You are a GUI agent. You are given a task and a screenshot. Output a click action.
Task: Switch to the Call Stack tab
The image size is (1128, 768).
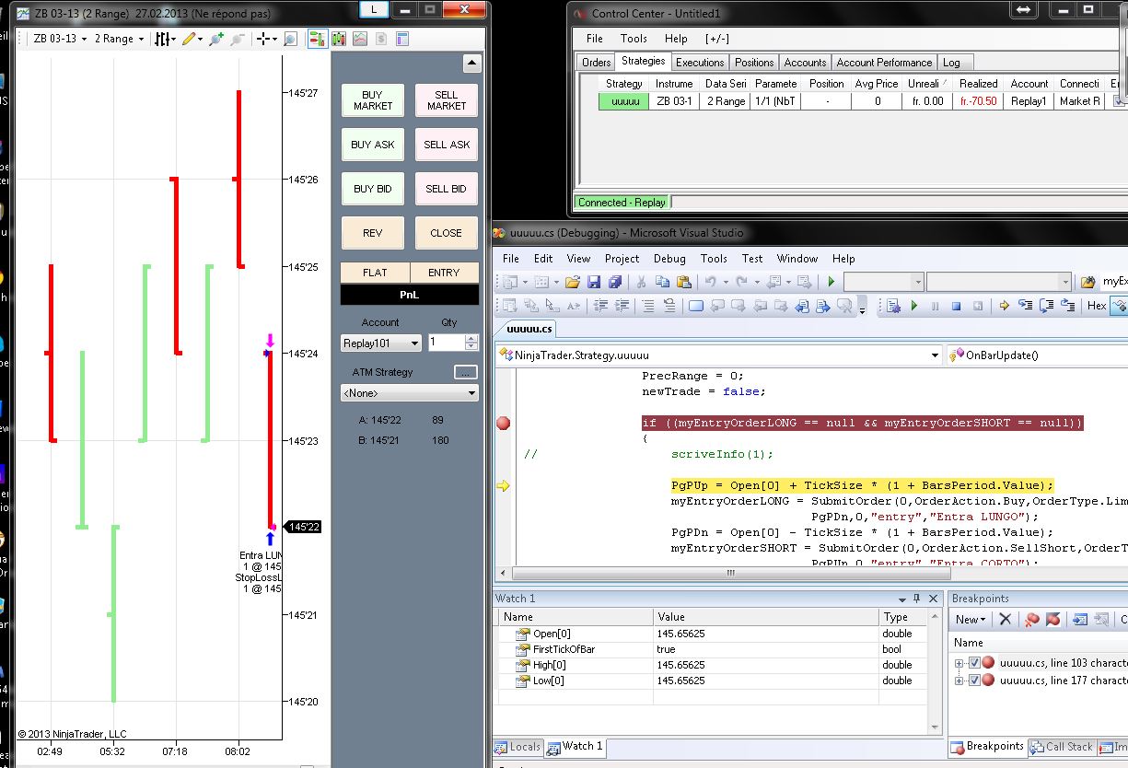click(1062, 747)
